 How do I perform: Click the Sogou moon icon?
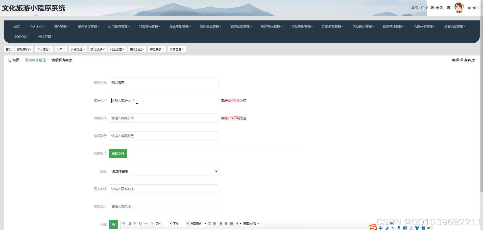[387, 228]
